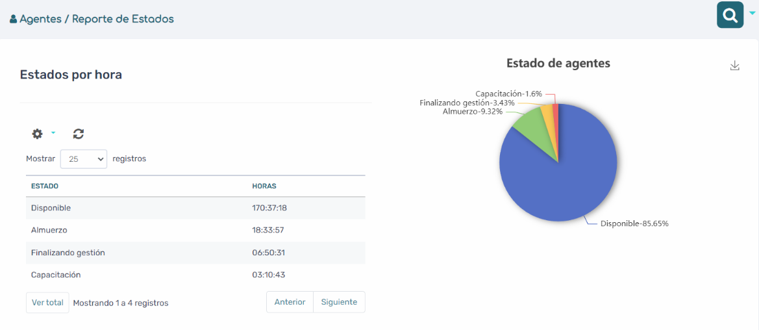Select the Finalizando gestión table cell
The width and height of the screenshot is (759, 330).
[68, 253]
